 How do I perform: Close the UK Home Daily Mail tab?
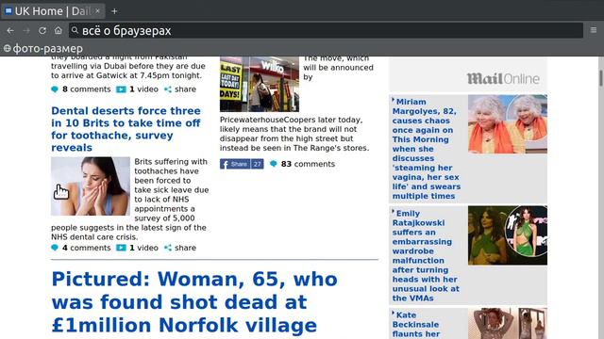(x=97, y=11)
